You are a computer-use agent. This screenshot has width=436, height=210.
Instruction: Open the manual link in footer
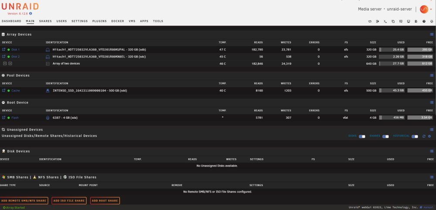click(428, 207)
